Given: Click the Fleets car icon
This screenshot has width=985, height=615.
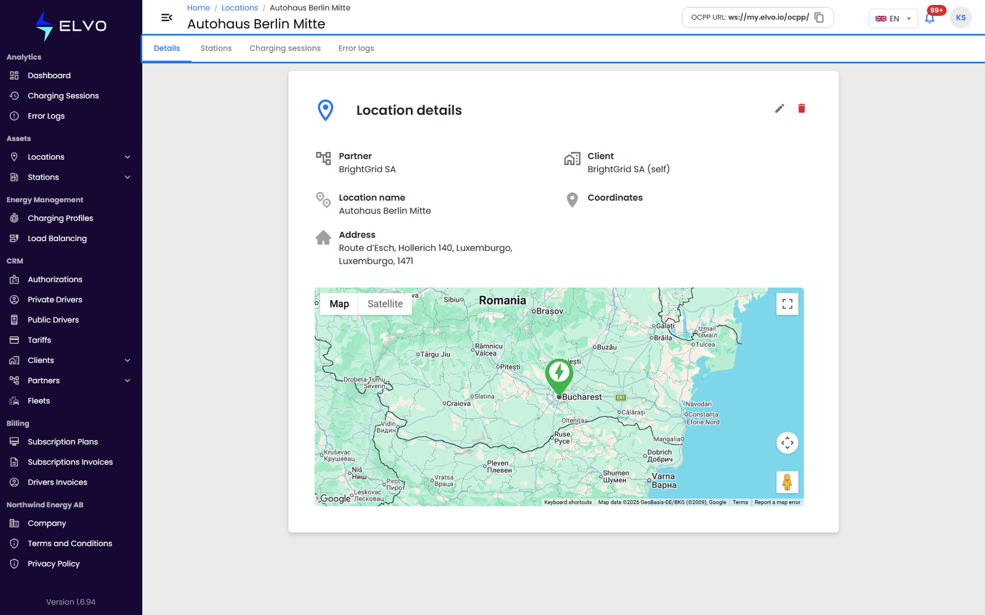Looking at the screenshot, I should (x=14, y=401).
